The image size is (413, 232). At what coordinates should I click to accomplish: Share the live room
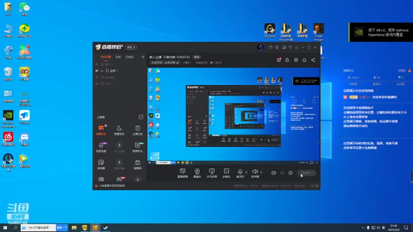[313, 60]
